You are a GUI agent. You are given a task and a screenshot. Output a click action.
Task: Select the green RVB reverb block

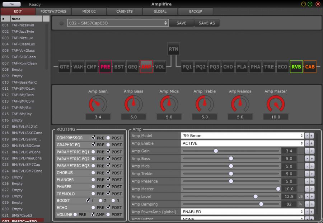click(296, 67)
